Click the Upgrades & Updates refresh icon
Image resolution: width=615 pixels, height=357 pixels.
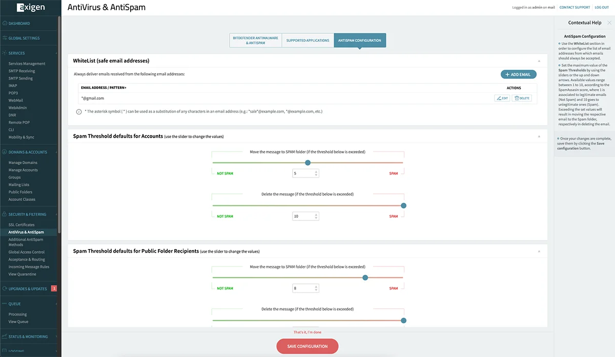[x=5, y=289]
